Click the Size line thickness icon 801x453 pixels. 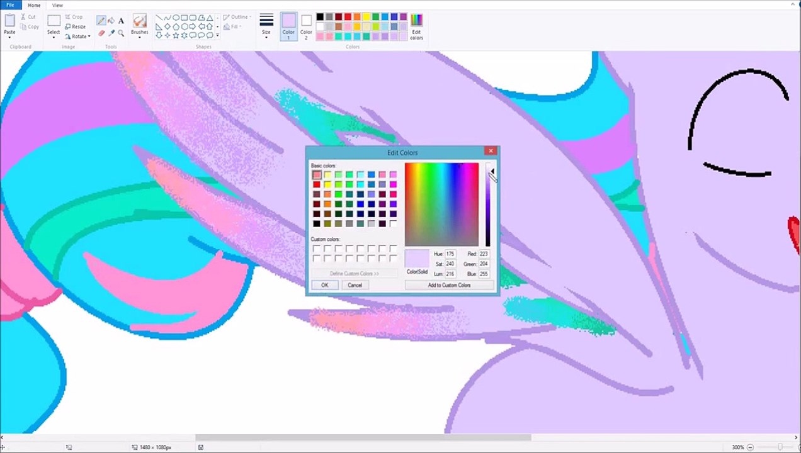coord(266,21)
